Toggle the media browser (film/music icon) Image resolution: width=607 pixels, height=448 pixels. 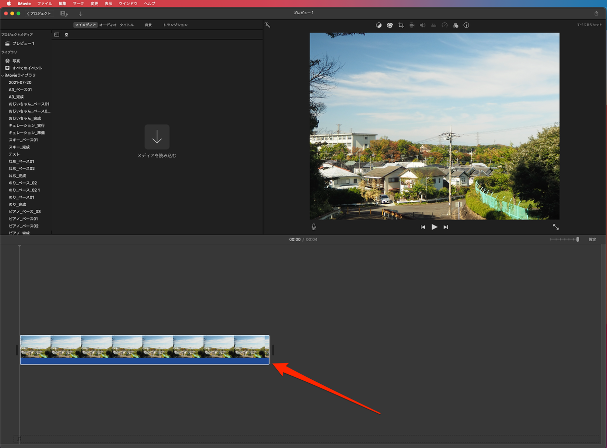pyautogui.click(x=64, y=13)
